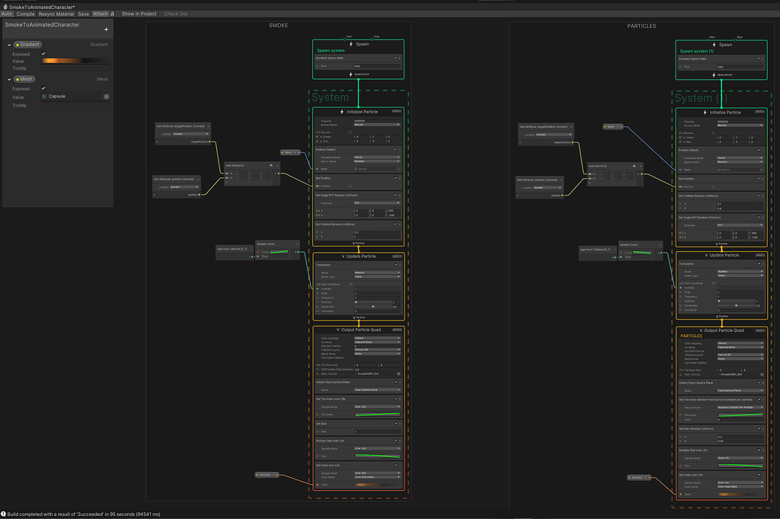
Task: Collapse the Gradient property with its chevron
Action: tap(9, 45)
